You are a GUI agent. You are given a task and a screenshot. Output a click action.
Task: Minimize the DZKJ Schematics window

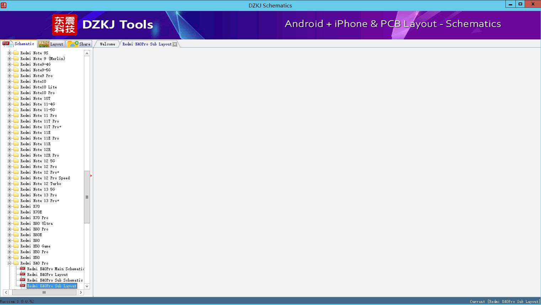click(510, 4)
